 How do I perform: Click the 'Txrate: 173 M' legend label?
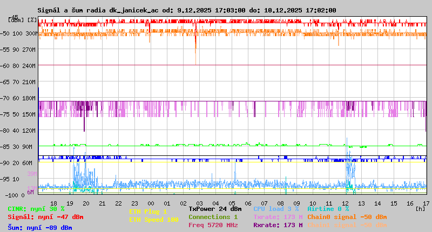click(x=278, y=217)
